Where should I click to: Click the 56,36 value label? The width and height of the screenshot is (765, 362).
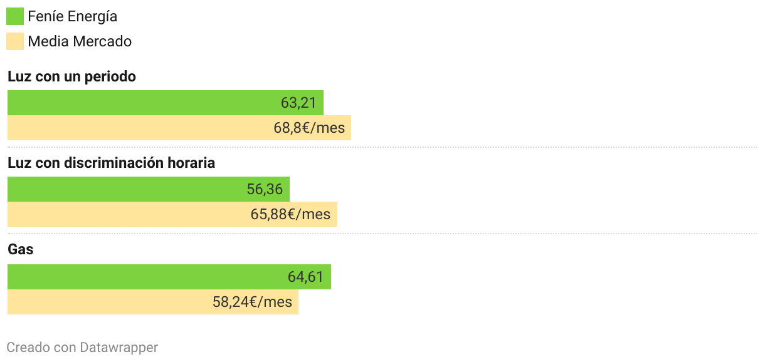pyautogui.click(x=265, y=189)
